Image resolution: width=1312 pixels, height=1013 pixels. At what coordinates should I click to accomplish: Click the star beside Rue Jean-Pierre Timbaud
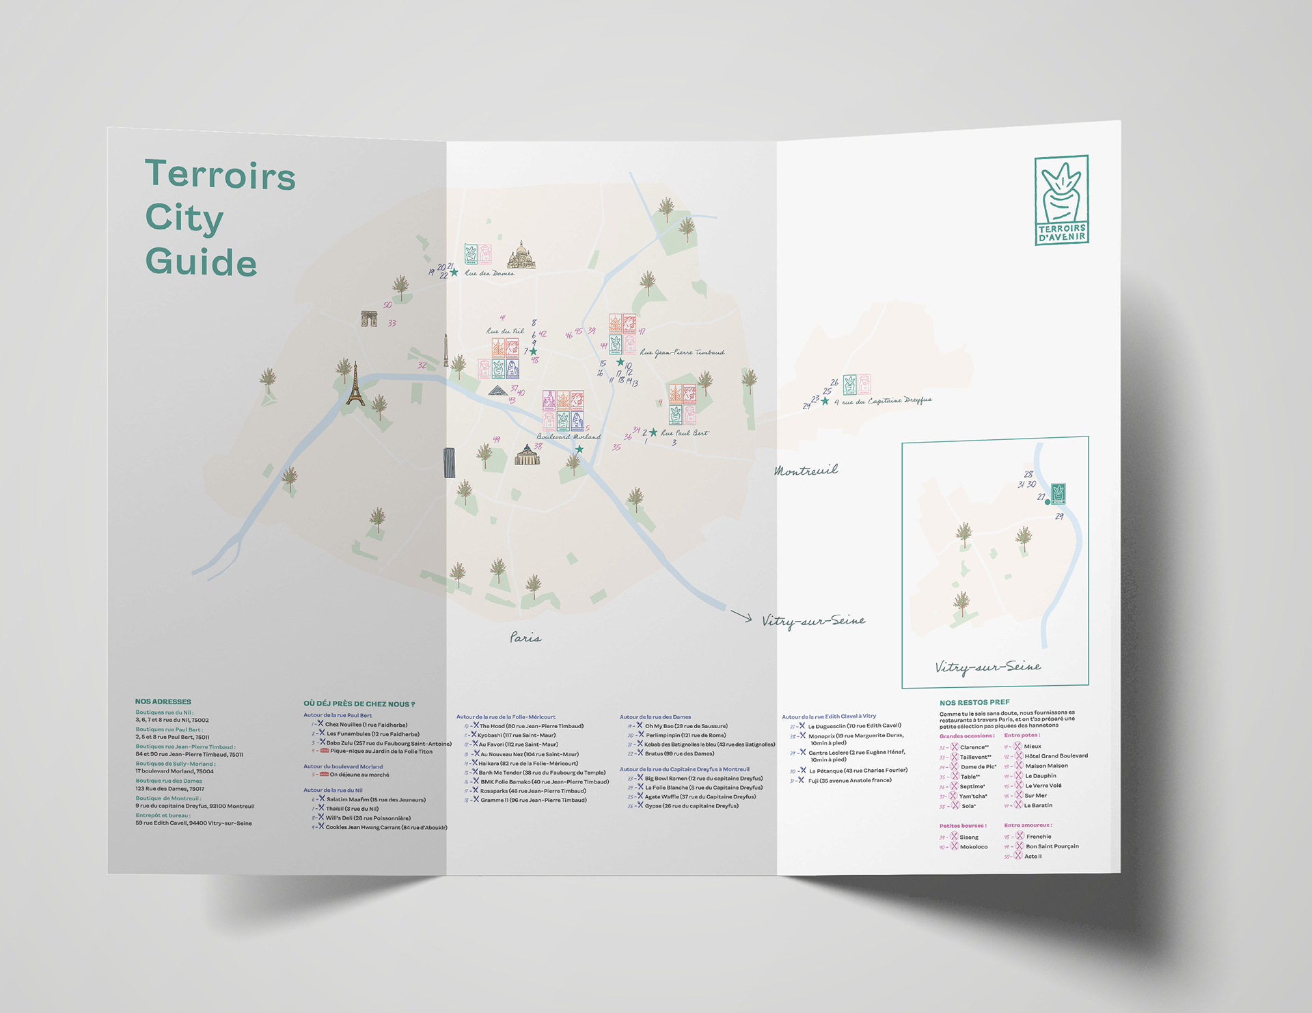point(620,362)
